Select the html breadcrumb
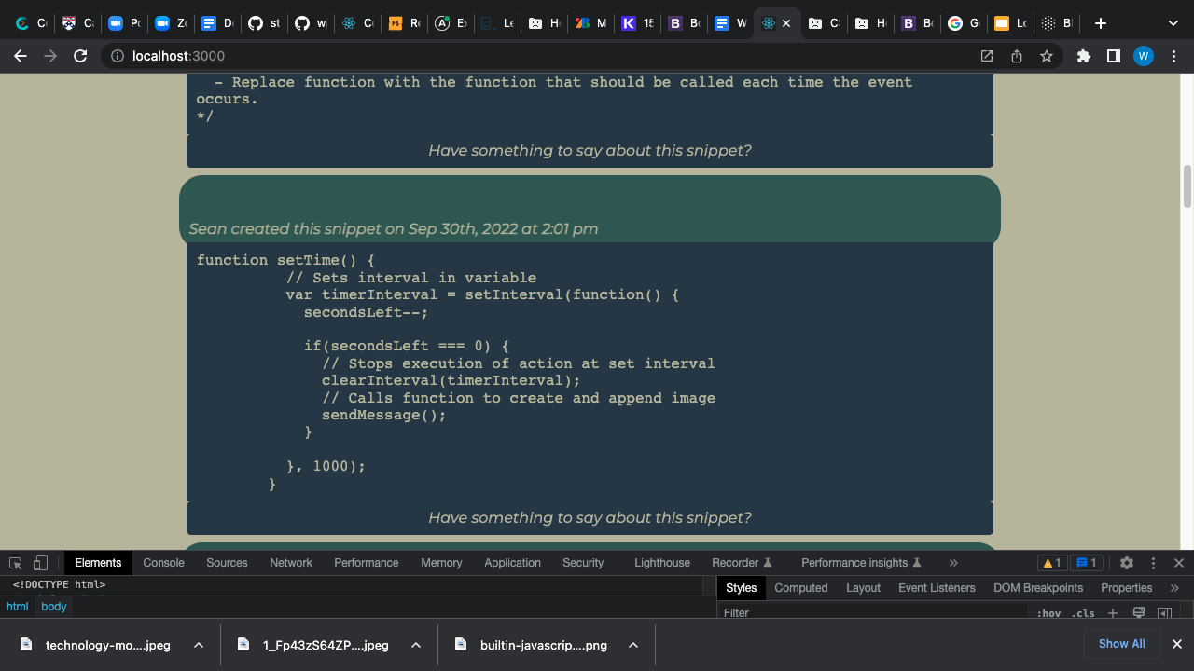 18,607
